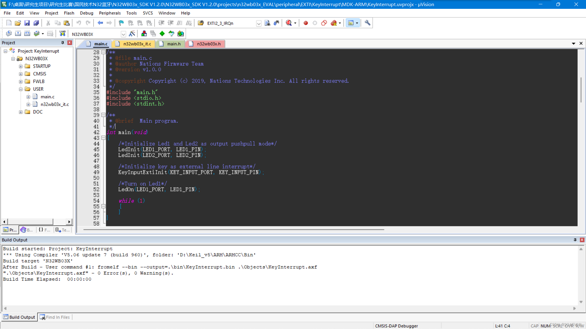
Task: Open the Peripherals menu
Action: tap(110, 13)
